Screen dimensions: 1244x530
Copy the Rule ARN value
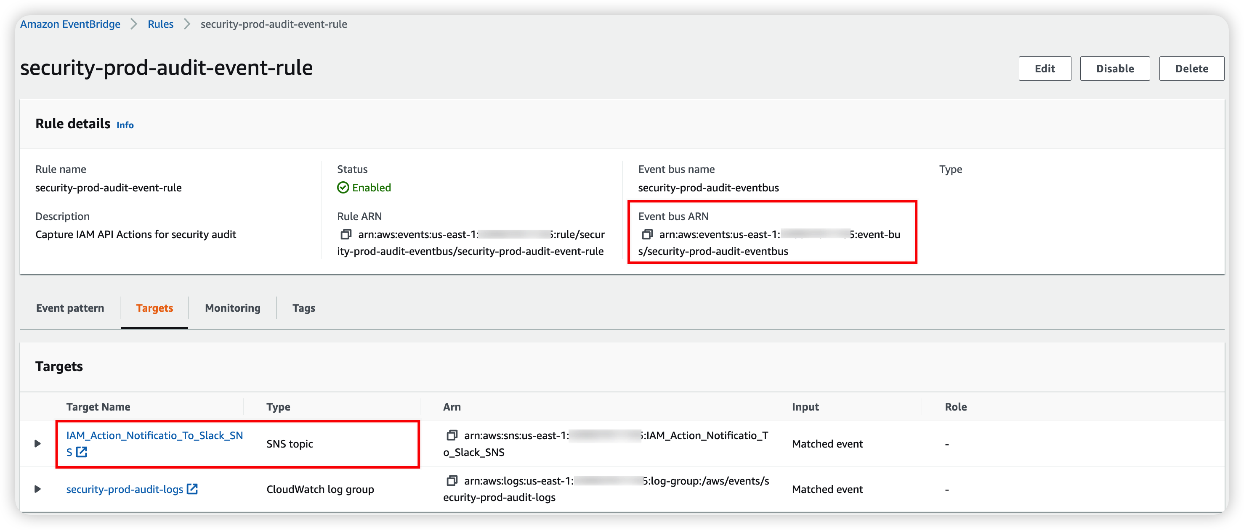346,235
